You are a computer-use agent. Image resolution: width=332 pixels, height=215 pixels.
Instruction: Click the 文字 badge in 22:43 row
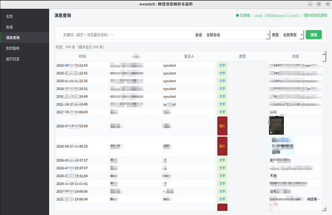222,65
